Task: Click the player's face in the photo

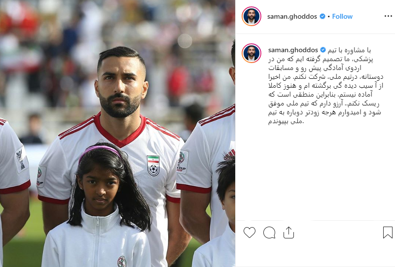Action: 120,86
